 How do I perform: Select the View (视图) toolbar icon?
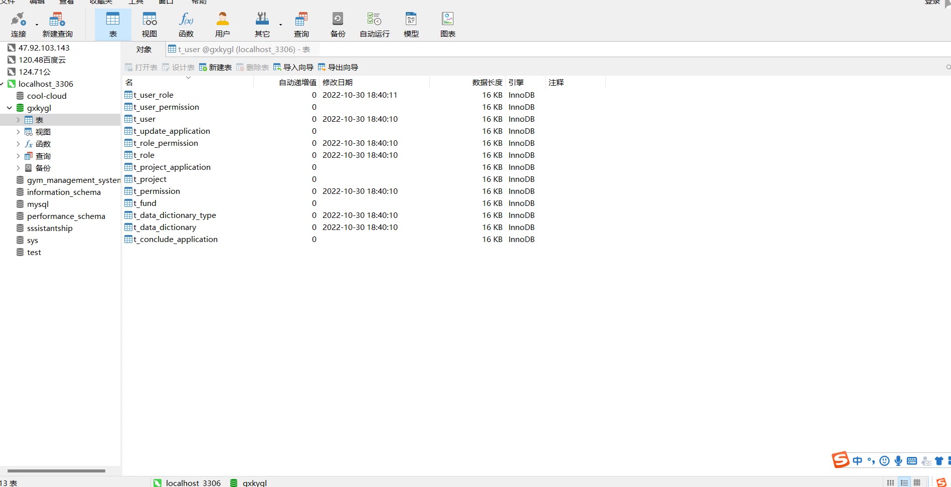click(x=149, y=25)
